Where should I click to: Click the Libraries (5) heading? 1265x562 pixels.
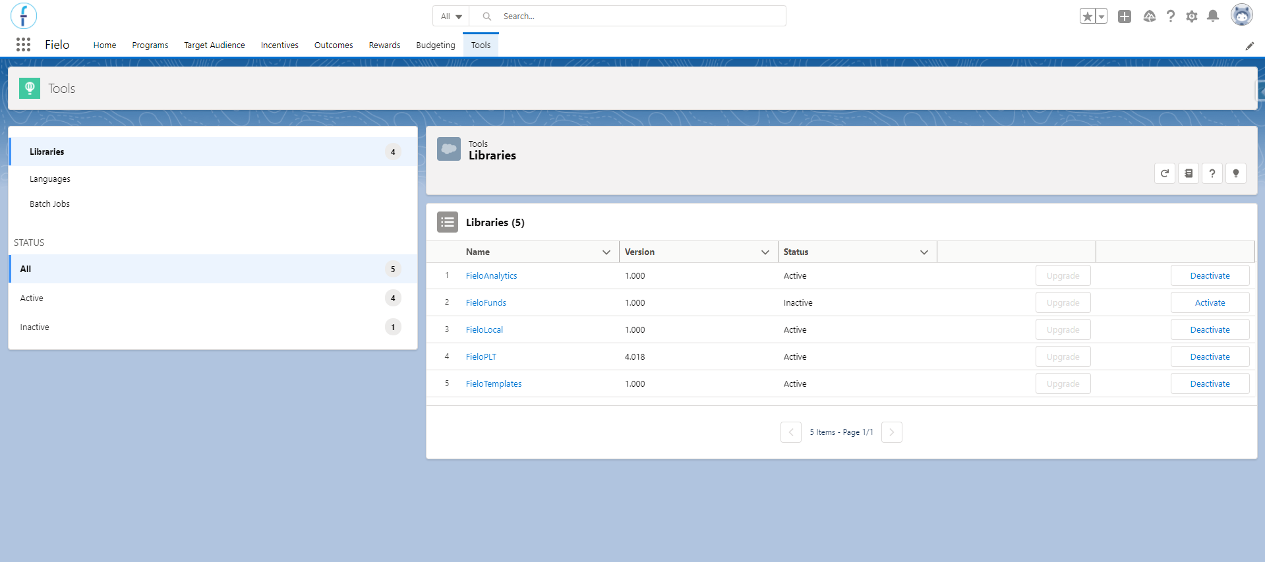click(x=495, y=223)
